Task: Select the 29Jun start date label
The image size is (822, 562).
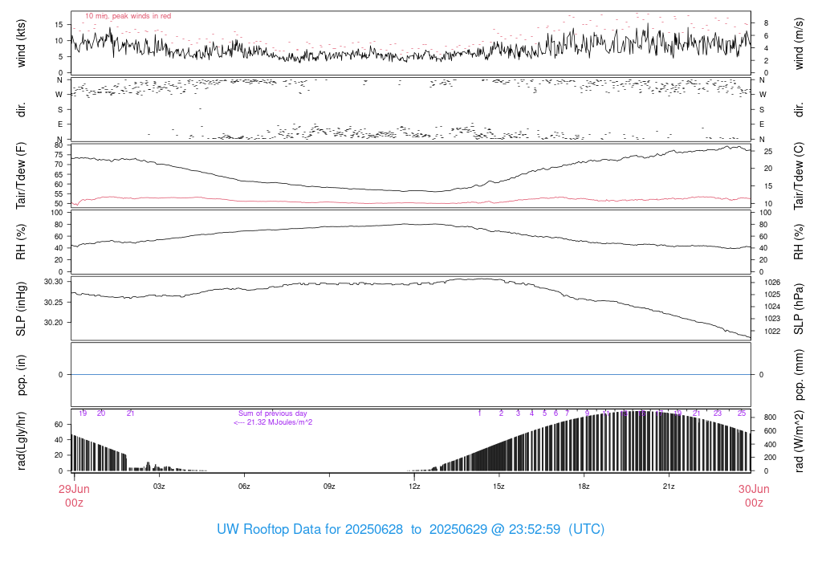Action: coord(74,489)
